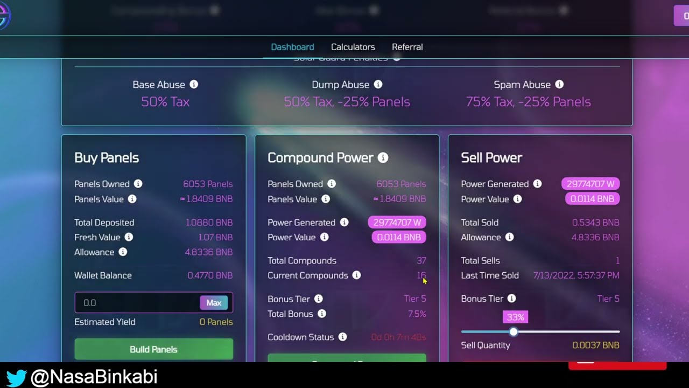The width and height of the screenshot is (689, 388).
Task: Click info icon beside Current Compounds
Action: (x=356, y=275)
